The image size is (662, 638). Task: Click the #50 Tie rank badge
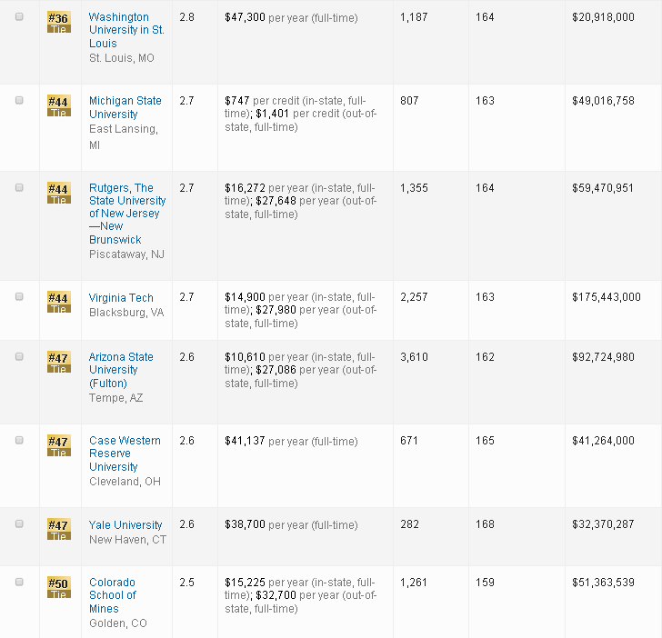[x=58, y=586]
